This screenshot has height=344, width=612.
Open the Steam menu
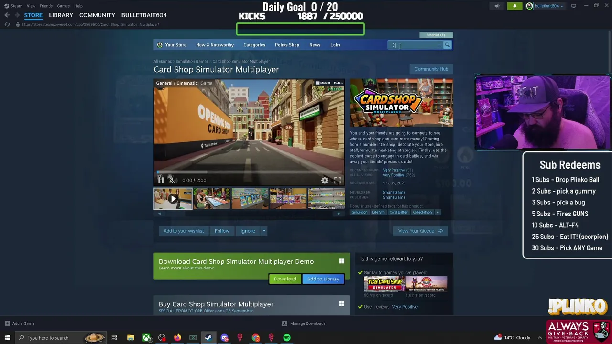coord(13,6)
